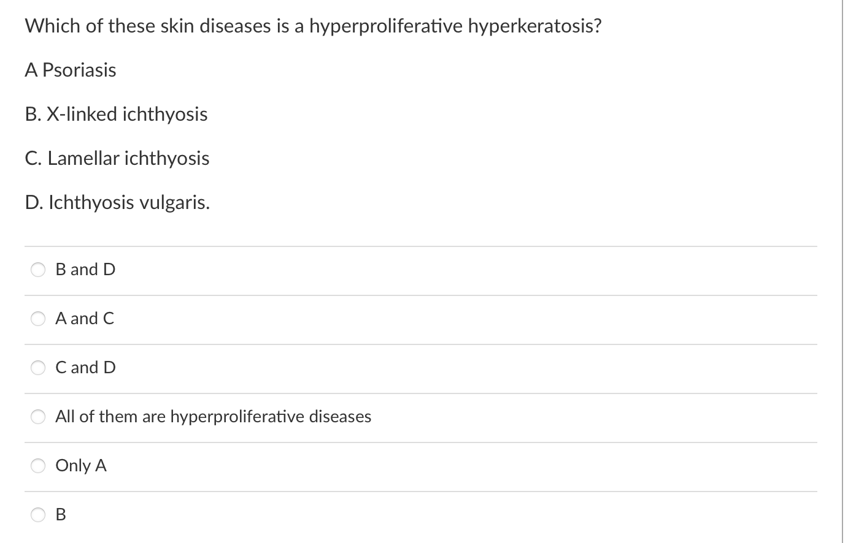Click the divider row above answer choices

[x=421, y=244]
